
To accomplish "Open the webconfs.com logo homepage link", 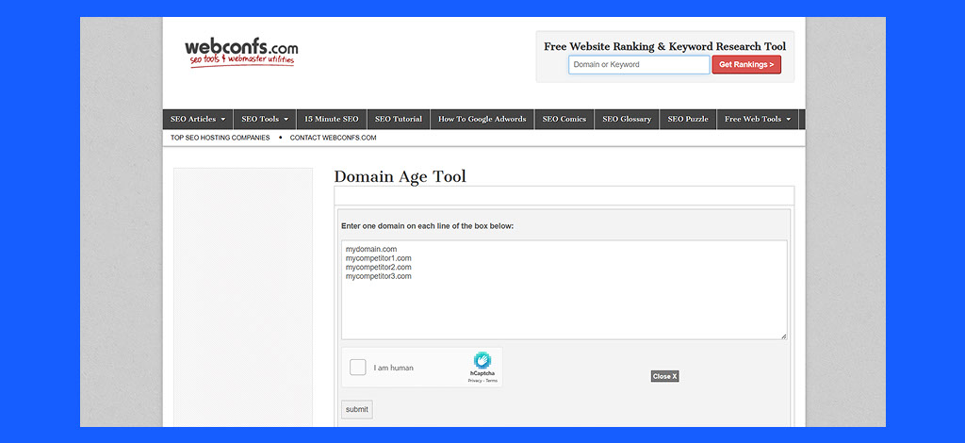I will tap(241, 54).
